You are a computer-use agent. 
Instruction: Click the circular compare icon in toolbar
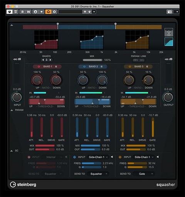click(x=35, y=12)
